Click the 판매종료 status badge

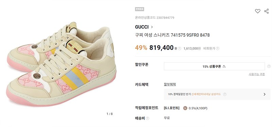tap(139, 9)
